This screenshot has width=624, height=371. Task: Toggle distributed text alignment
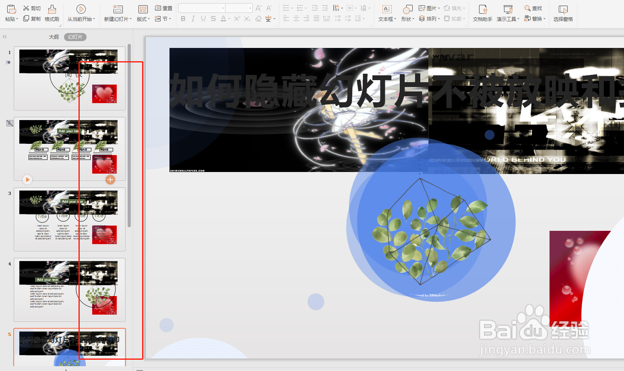pyautogui.click(x=326, y=19)
